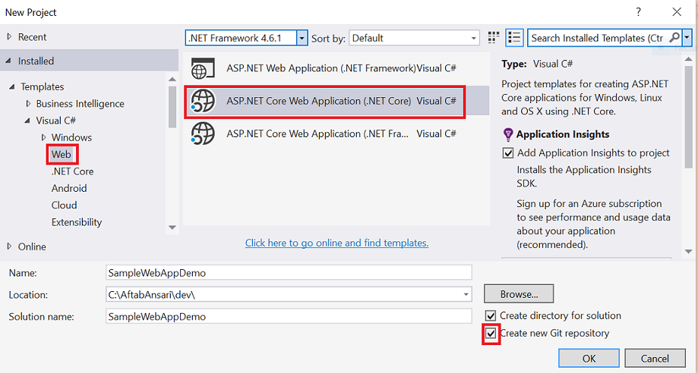Select the Android template category
The width and height of the screenshot is (698, 373).
pos(69,189)
